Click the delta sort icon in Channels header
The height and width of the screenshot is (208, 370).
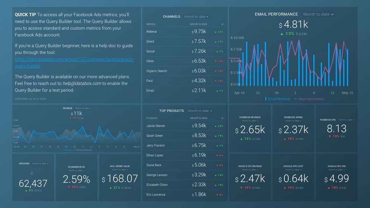(222, 24)
